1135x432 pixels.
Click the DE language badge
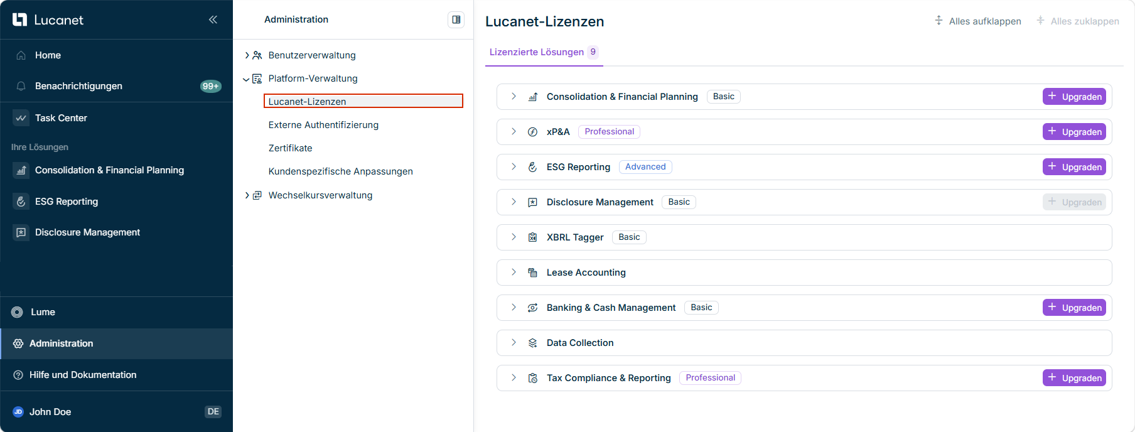click(x=213, y=412)
